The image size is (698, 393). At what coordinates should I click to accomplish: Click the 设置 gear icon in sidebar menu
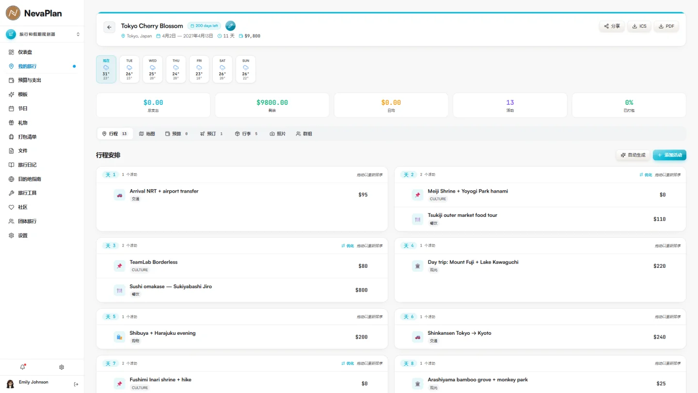12,235
